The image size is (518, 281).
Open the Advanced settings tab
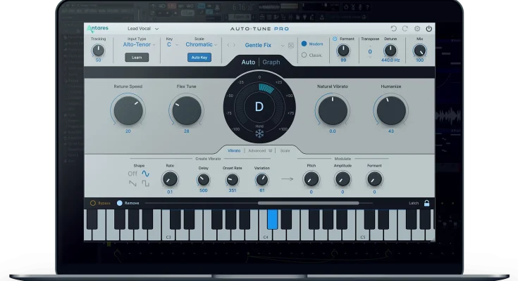click(x=259, y=150)
